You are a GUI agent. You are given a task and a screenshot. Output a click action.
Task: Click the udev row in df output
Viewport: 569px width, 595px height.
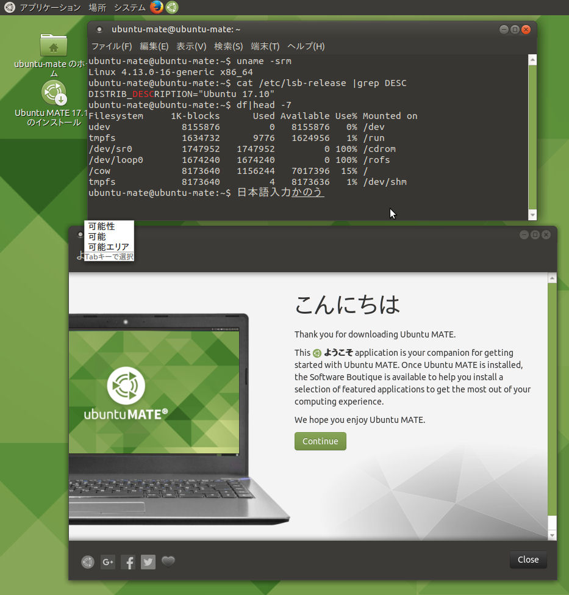pos(237,127)
